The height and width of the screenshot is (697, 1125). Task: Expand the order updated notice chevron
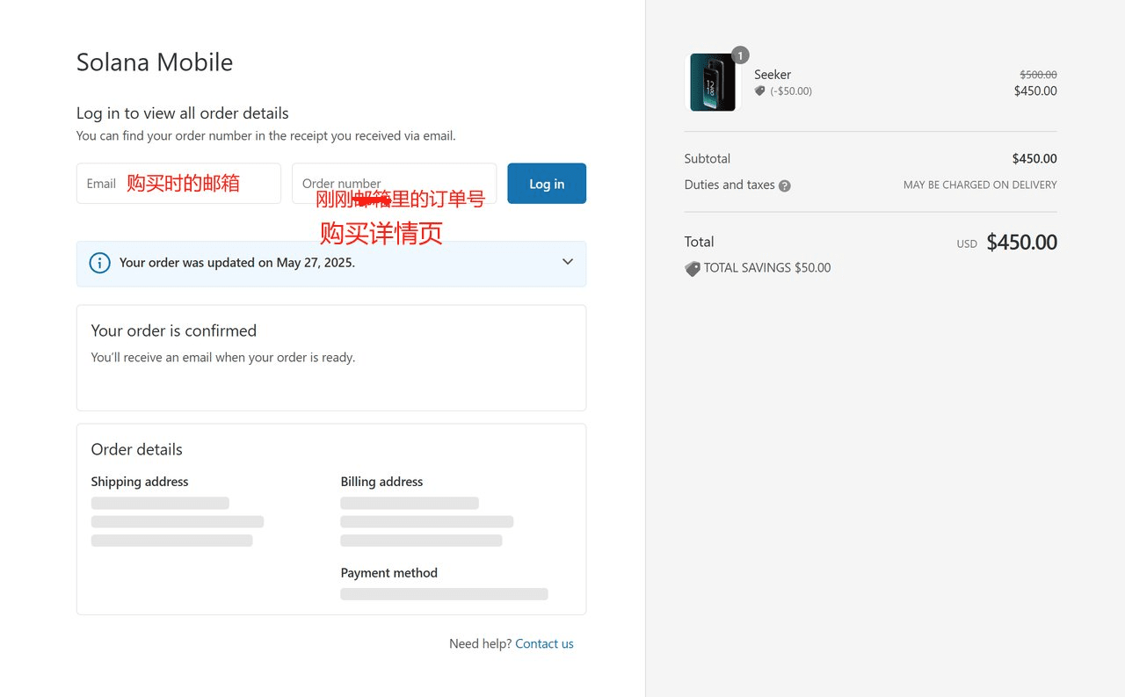pyautogui.click(x=568, y=262)
